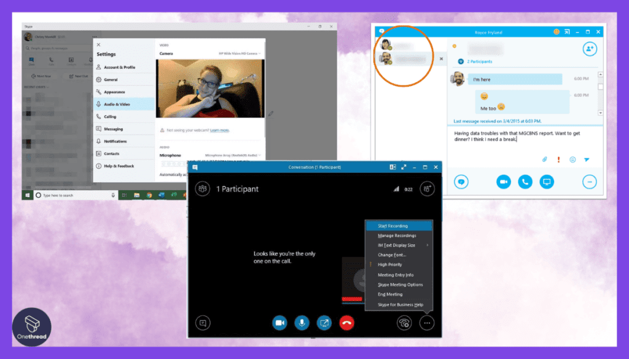Open emoticon picker in the message box

(572, 160)
